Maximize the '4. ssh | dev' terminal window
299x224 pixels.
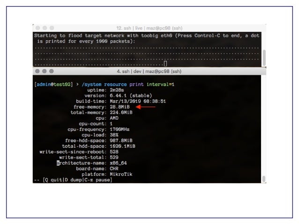(52, 71)
